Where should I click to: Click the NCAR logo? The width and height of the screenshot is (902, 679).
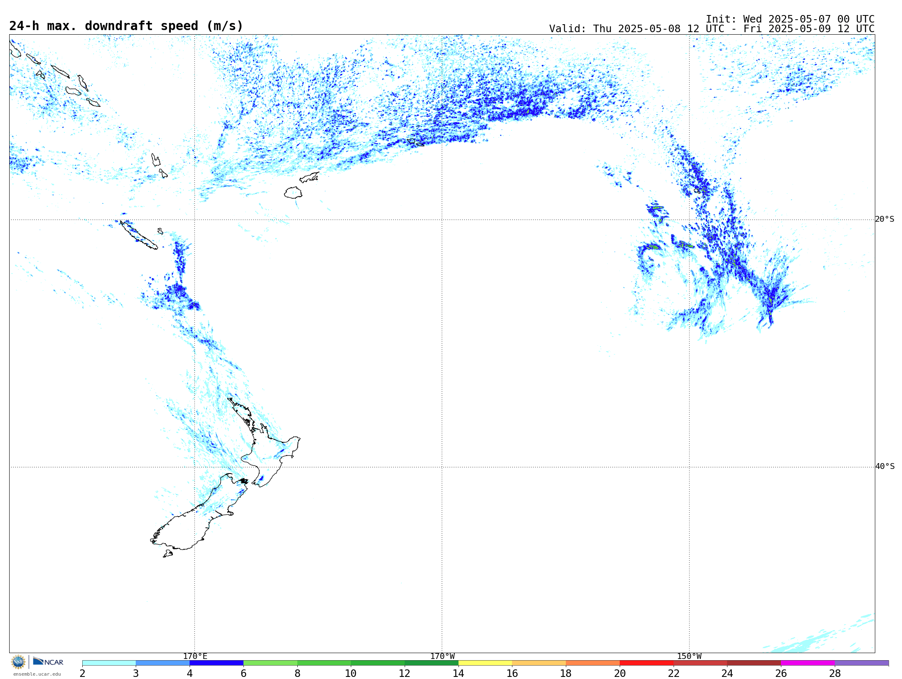click(48, 662)
